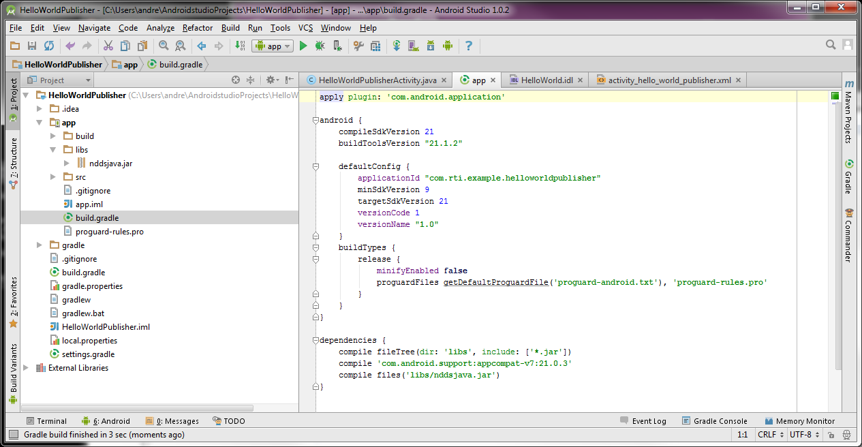
Task: Toggle the Commander side tool window
Action: point(848,235)
